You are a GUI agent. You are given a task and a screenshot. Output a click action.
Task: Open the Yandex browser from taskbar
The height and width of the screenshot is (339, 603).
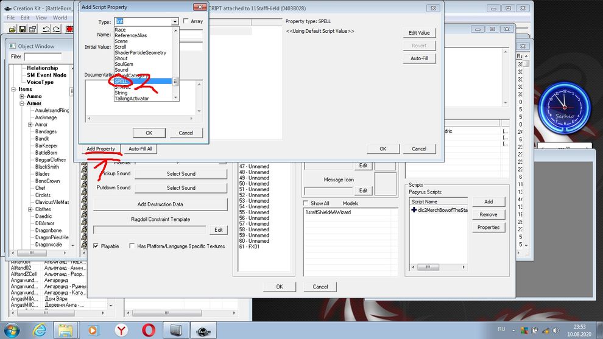coord(121,329)
